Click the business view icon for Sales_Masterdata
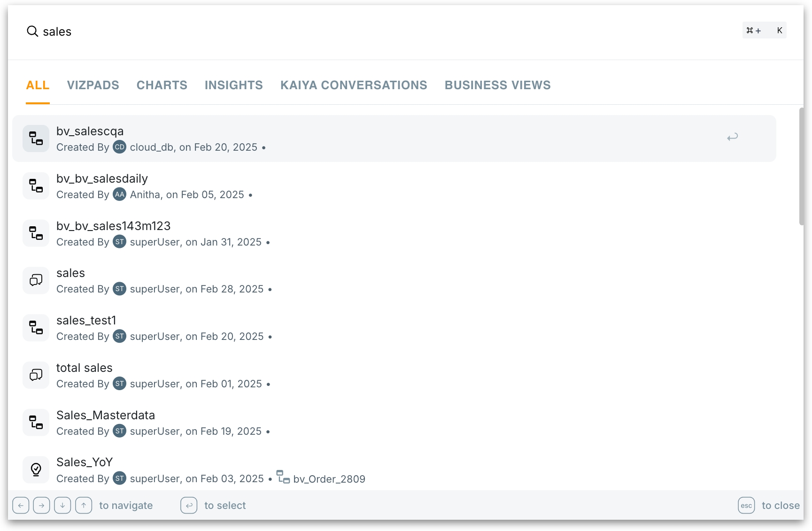This screenshot has width=812, height=531. (36, 423)
